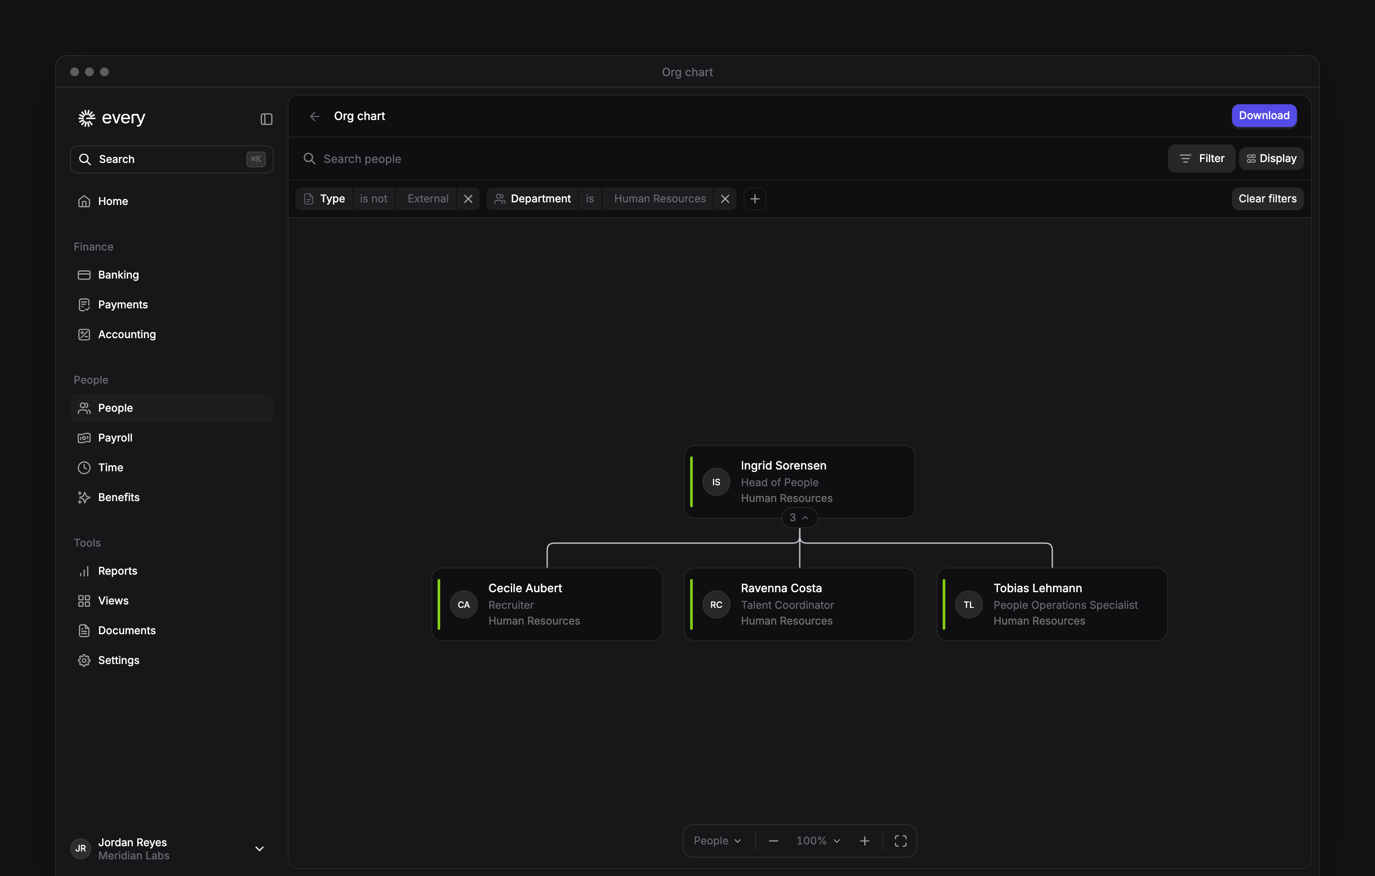Click the sidebar Search box

point(171,159)
